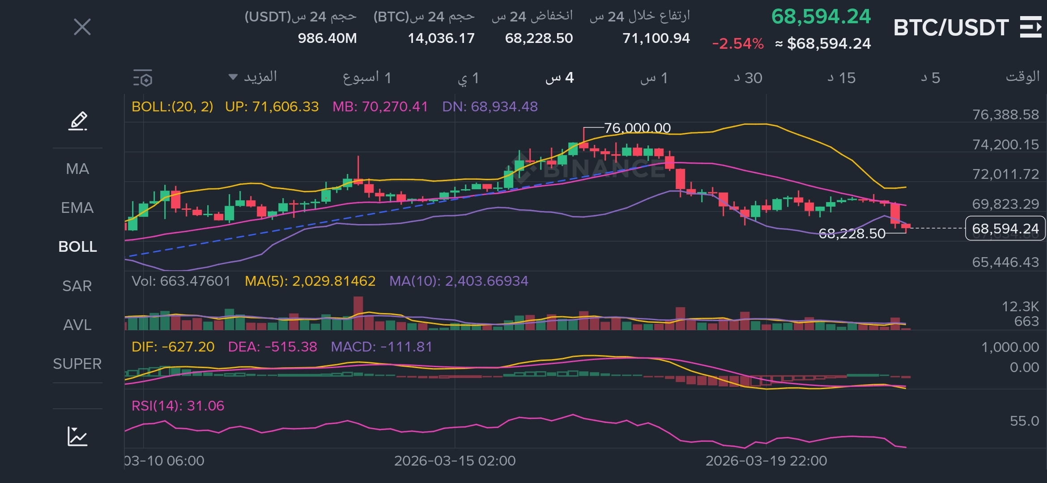Toggle the EMA indicator
Viewport: 1047px width, 483px height.
[x=77, y=208]
